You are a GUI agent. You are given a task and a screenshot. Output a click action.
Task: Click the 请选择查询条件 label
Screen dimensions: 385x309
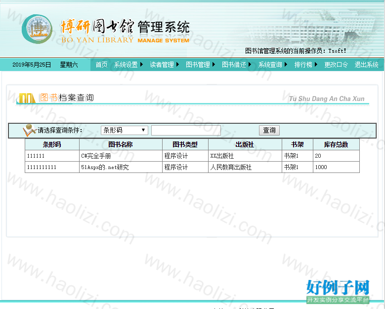tap(60, 130)
